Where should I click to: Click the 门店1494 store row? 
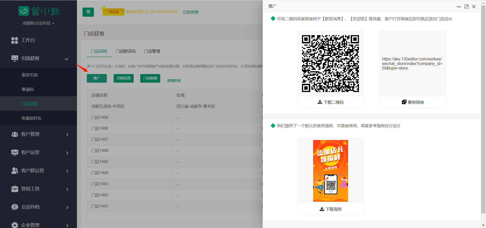coord(175,173)
